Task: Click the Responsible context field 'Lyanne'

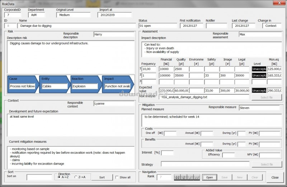Action: click(114, 104)
